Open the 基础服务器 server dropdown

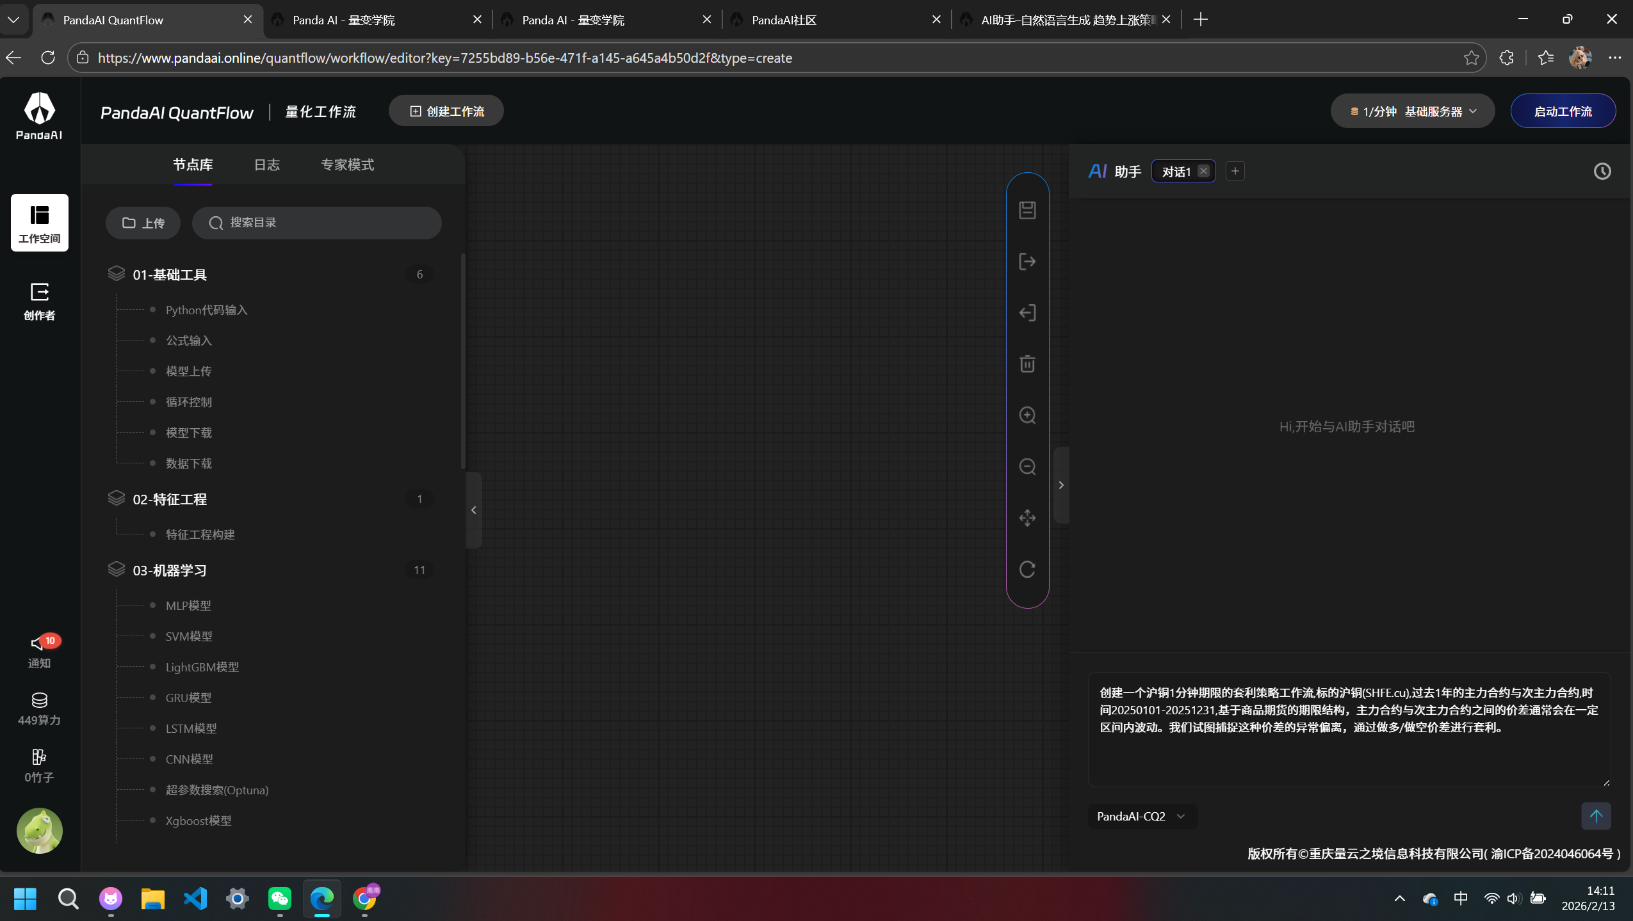click(1413, 111)
